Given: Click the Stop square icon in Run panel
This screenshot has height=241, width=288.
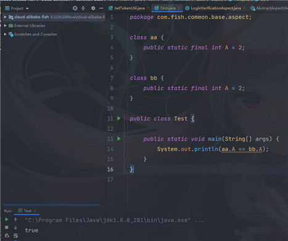Looking at the screenshot, I should pyautogui.click(x=7, y=227).
